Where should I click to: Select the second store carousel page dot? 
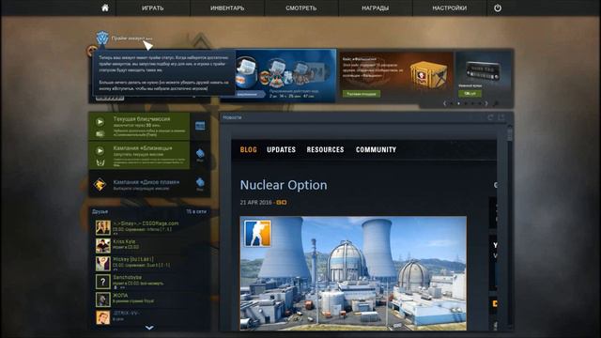coord(458,103)
